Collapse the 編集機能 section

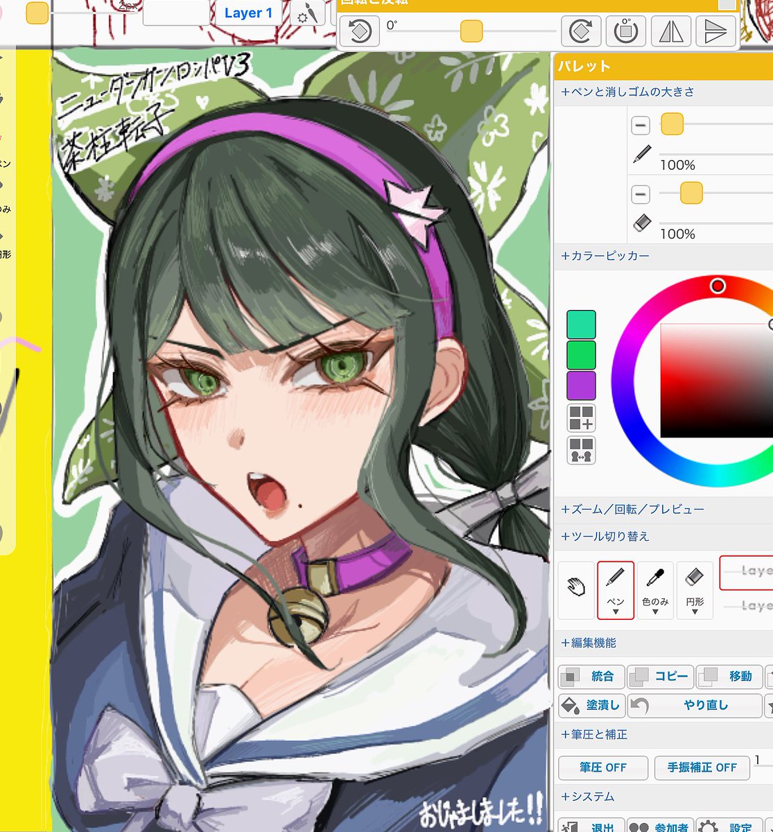click(588, 643)
